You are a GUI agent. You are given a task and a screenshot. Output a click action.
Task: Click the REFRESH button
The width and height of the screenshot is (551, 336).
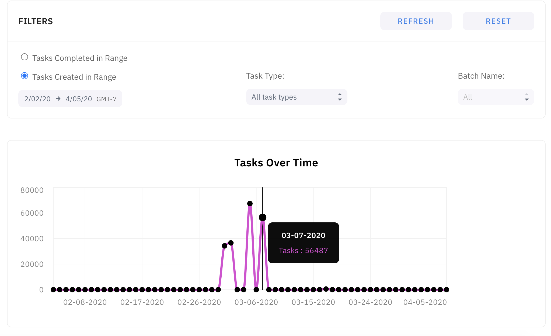416,21
